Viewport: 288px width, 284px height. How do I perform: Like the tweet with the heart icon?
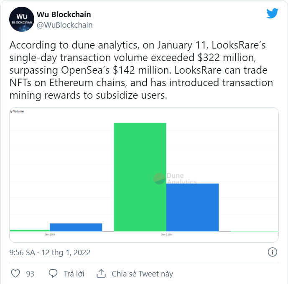15,274
